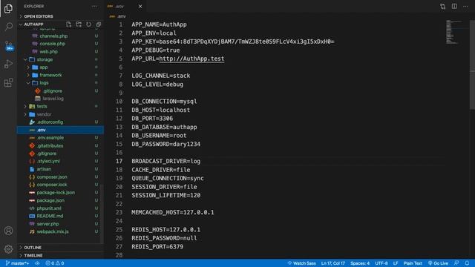This screenshot has width=475, height=267.
Task: Click the master branch indicator
Action: tap(17, 263)
